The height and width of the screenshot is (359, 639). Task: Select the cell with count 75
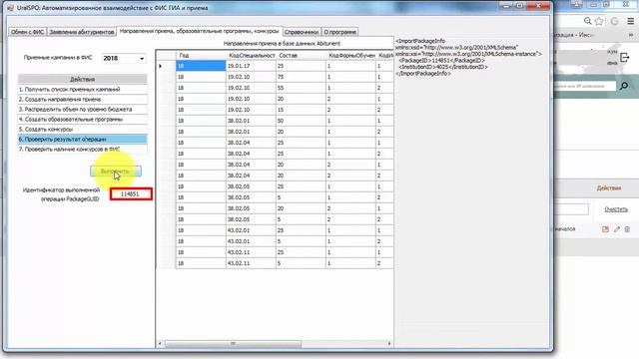click(301, 77)
